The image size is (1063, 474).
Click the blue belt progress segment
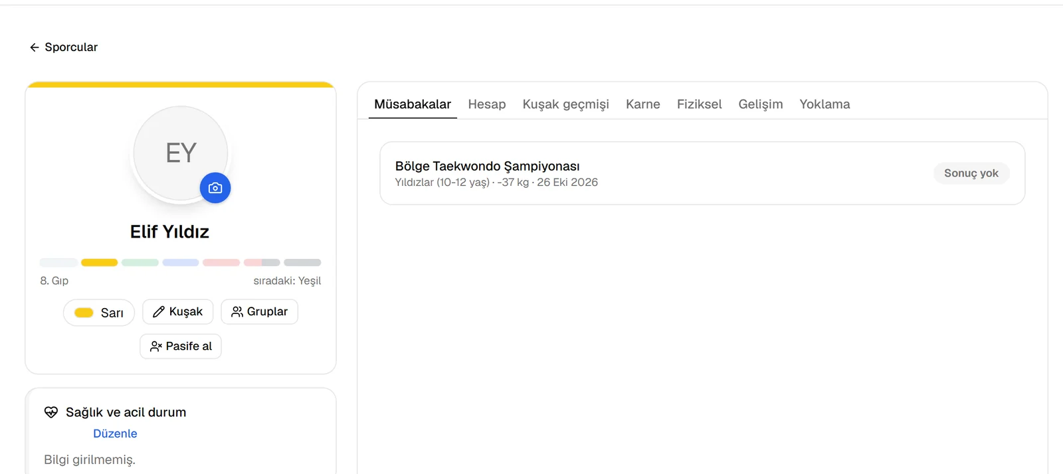click(x=181, y=263)
